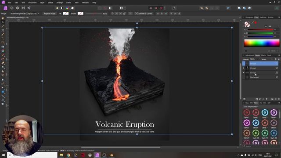Image resolution: width=281 pixels, height=158 pixels.
Task: Open the Xbox app in taskbar
Action: (90, 155)
